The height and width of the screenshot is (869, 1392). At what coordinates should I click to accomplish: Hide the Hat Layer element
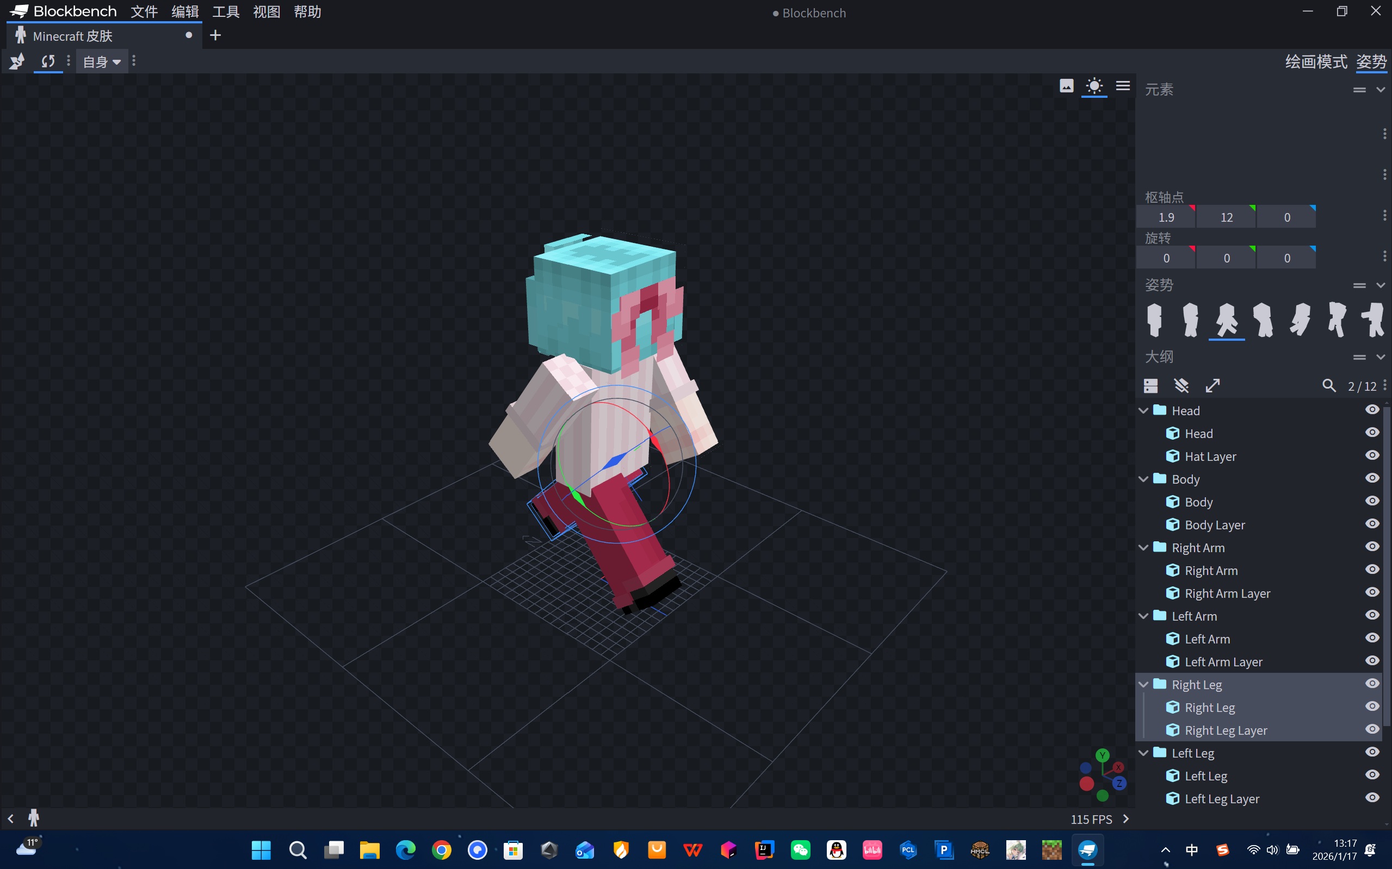click(x=1372, y=456)
